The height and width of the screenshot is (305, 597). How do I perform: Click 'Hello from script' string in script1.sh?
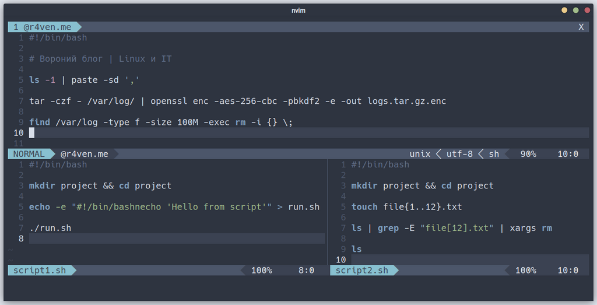(216, 207)
